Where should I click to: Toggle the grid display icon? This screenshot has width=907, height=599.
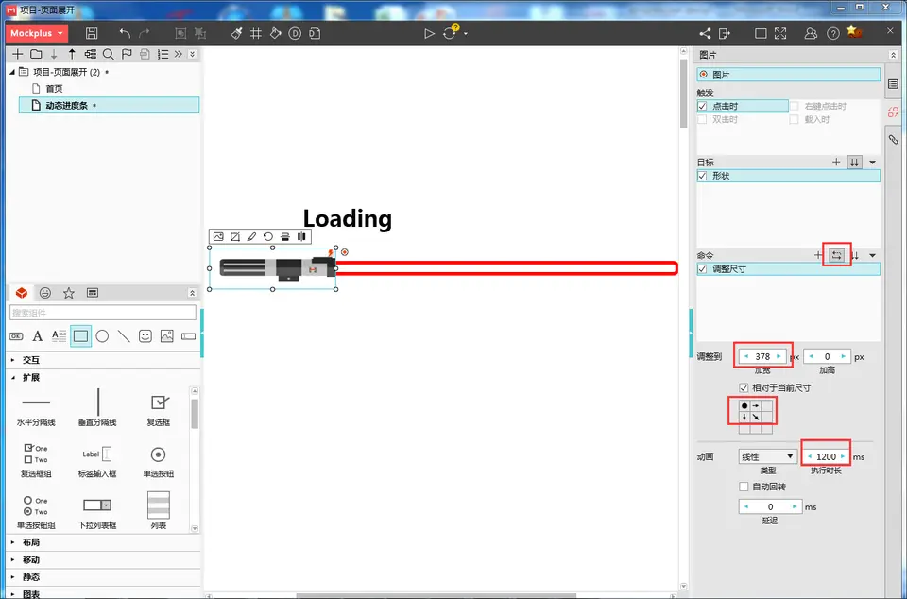[x=256, y=33]
